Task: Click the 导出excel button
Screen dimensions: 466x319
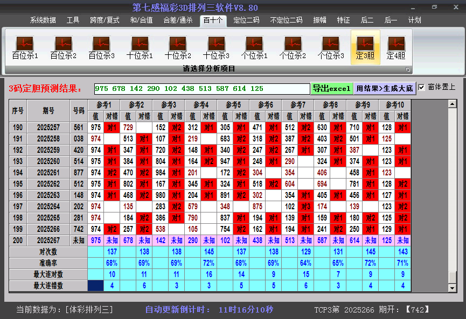Action: point(332,87)
